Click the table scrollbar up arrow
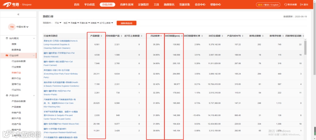This screenshot has width=316, height=140. (305, 40)
